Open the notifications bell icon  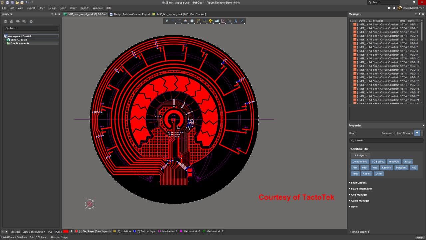point(394,8)
